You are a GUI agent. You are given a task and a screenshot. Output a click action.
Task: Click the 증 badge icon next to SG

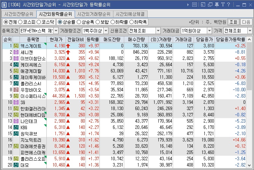tap(16, 102)
